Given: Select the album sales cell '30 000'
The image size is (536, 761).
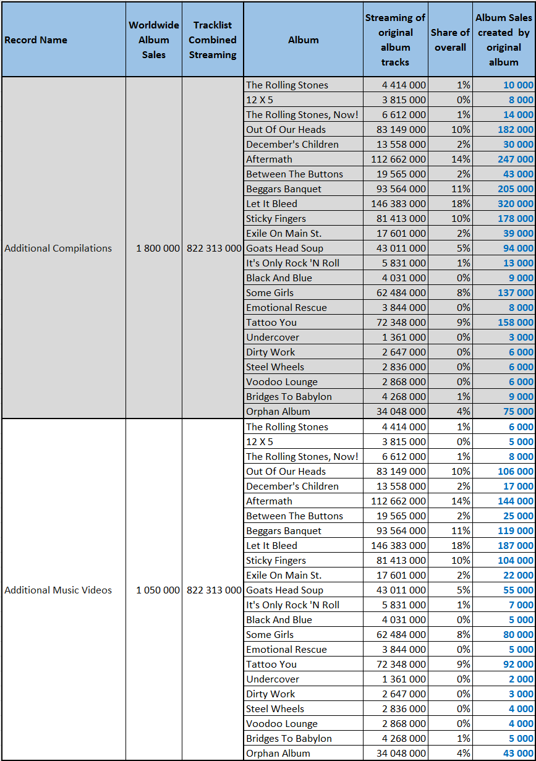Looking at the screenshot, I should pyautogui.click(x=504, y=144).
